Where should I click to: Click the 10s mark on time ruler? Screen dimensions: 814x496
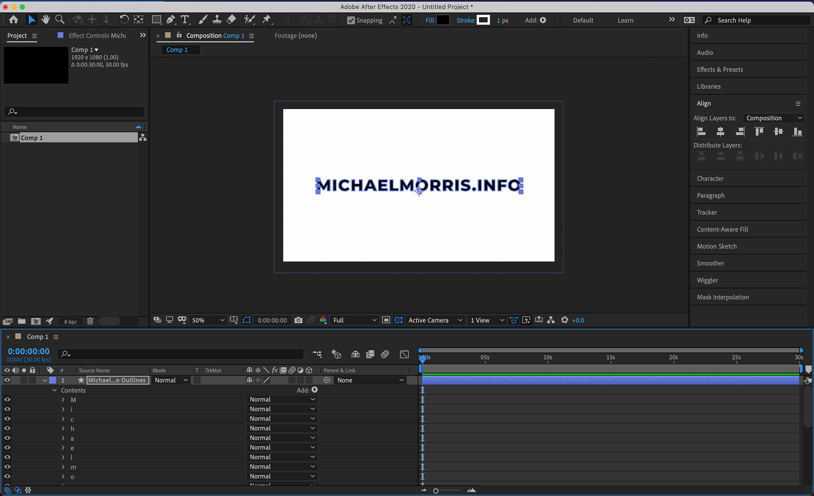pyautogui.click(x=548, y=357)
